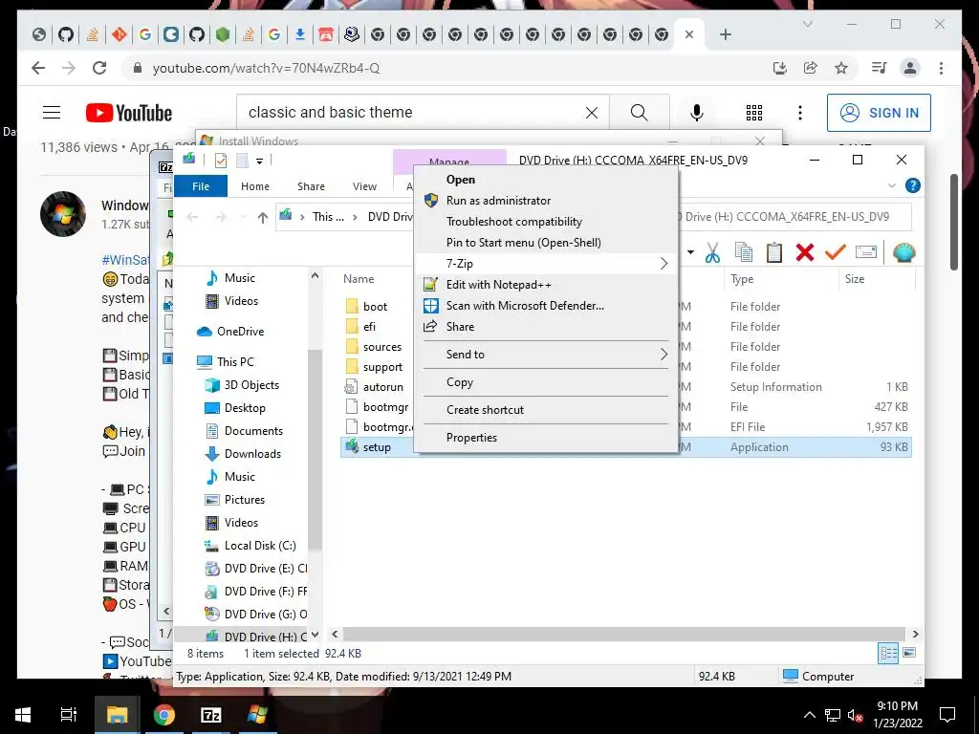Click the YouTube voice search microphone

(x=697, y=113)
